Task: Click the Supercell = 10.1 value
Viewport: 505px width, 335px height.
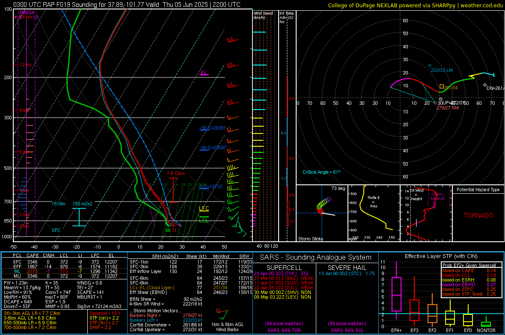Action: (105, 313)
